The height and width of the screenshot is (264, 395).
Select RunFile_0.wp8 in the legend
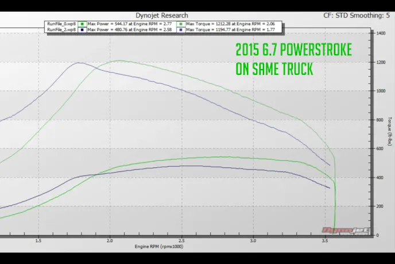[61, 24]
